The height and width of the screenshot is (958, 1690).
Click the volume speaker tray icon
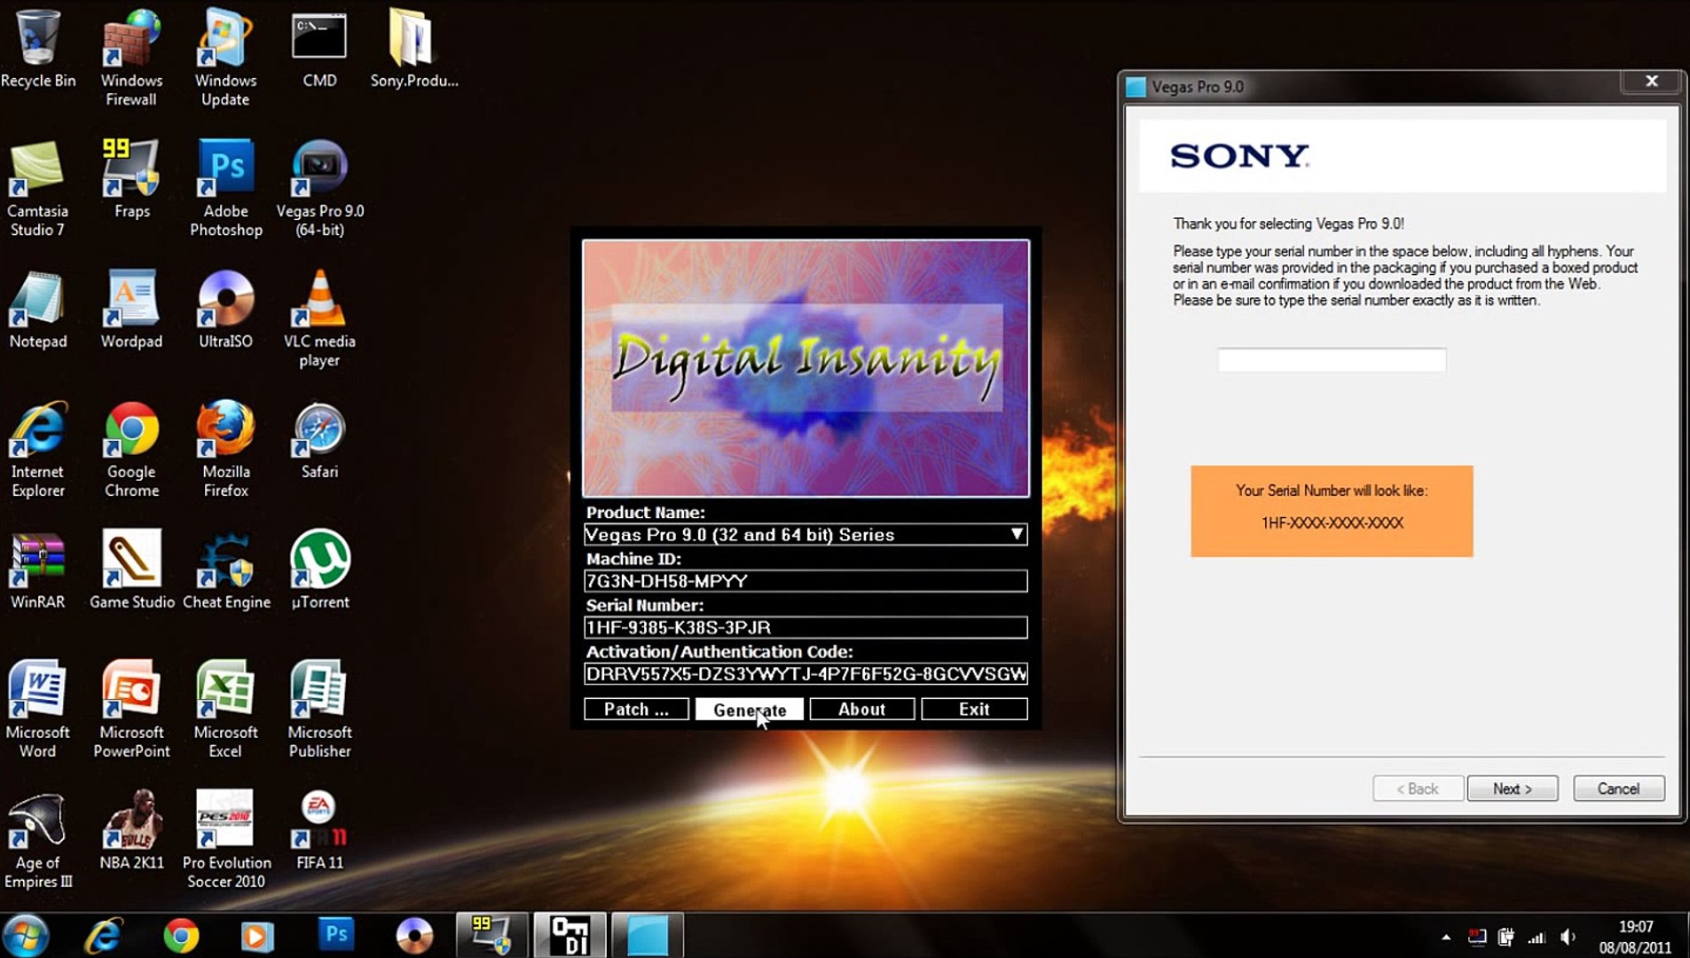click(1568, 937)
